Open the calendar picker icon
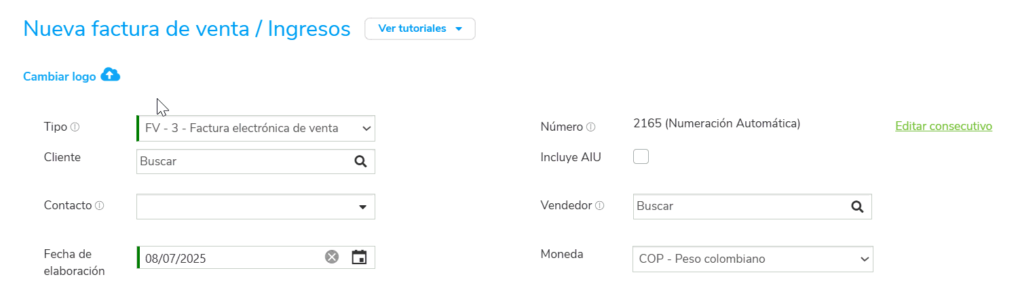This screenshot has height=298, width=1018. (359, 257)
